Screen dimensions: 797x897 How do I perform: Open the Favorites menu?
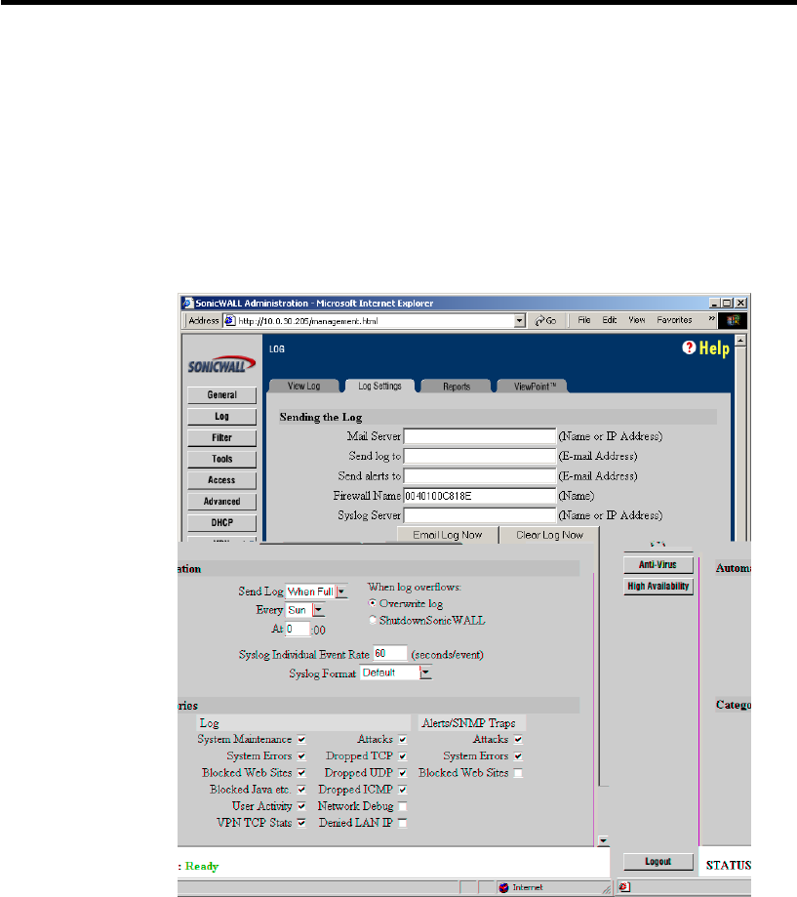(x=675, y=320)
